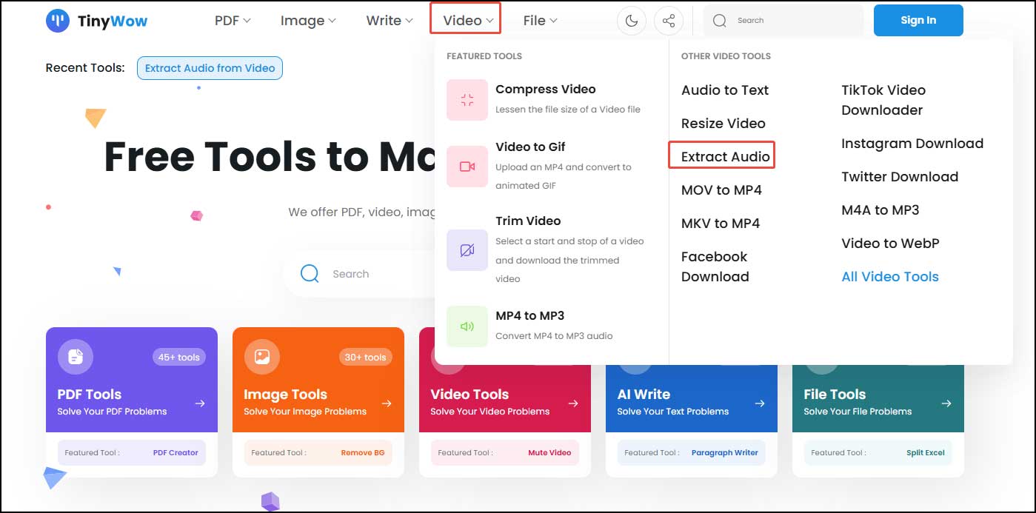
Task: Expand the File dropdown menu
Action: click(540, 20)
